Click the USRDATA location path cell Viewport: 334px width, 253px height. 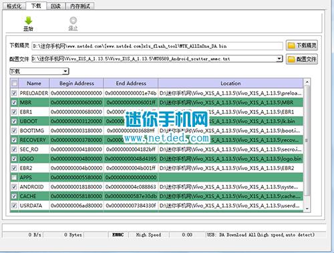[230, 206]
